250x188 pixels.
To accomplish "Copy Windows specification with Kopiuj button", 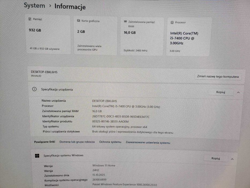I will [215, 158].
